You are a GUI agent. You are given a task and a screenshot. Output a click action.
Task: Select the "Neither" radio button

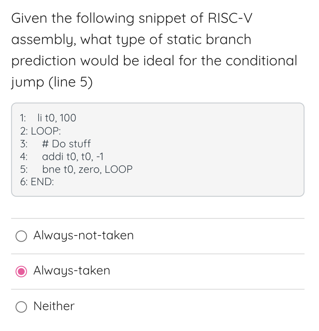[x=21, y=307]
